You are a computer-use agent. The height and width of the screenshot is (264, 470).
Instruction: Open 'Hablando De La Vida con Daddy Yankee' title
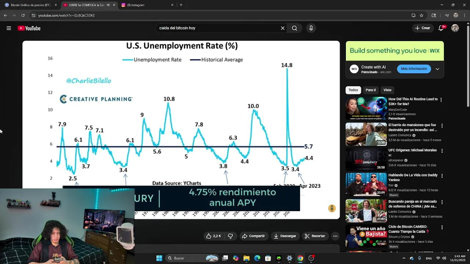coord(413,178)
